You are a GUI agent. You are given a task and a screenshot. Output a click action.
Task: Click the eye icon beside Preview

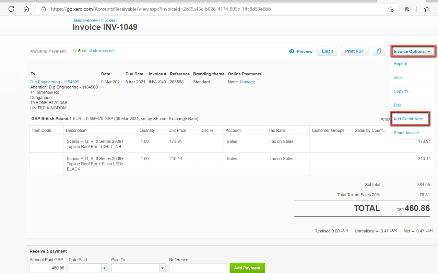[292, 51]
